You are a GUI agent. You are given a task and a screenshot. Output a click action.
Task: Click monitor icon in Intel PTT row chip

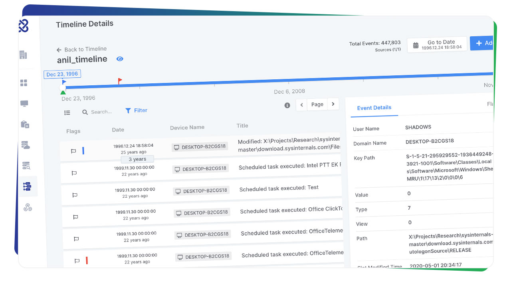(177, 169)
